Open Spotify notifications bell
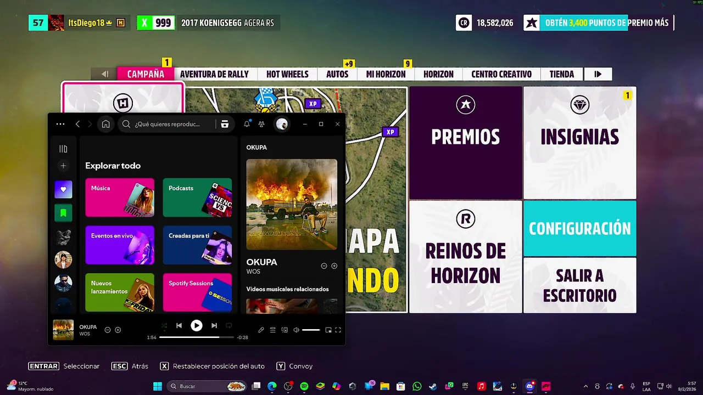The height and width of the screenshot is (395, 703). click(247, 124)
